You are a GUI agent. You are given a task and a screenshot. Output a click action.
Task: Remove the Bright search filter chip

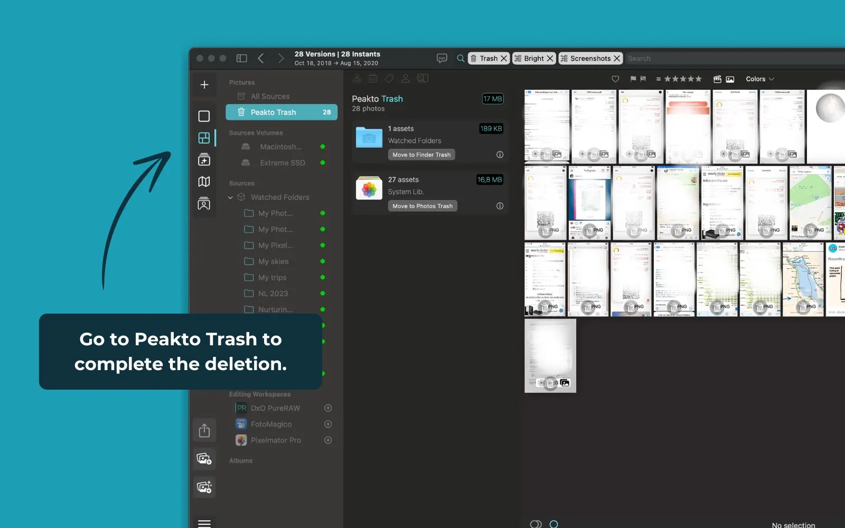tap(550, 59)
